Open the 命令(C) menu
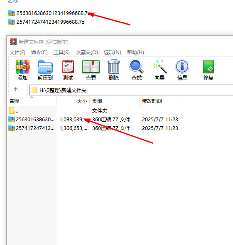This screenshot has width=233, height=245. click(39, 52)
